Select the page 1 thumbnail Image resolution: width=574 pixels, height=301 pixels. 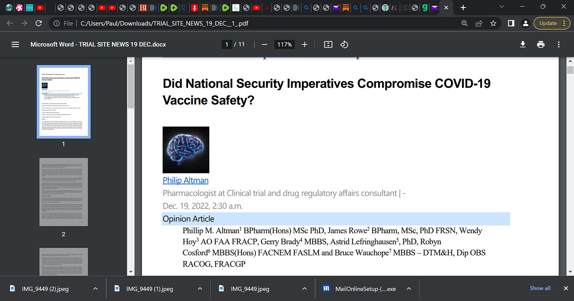point(63,102)
